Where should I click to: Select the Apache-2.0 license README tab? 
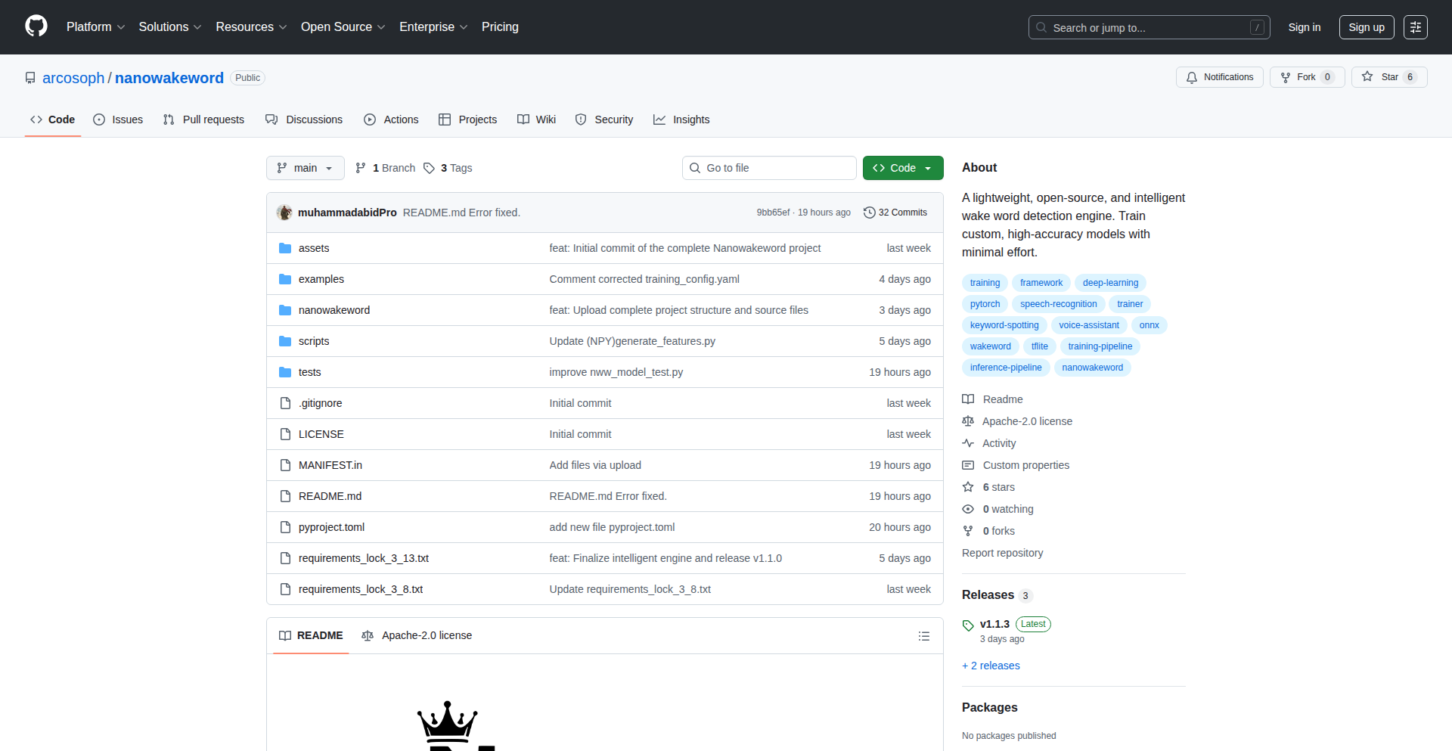[417, 635]
